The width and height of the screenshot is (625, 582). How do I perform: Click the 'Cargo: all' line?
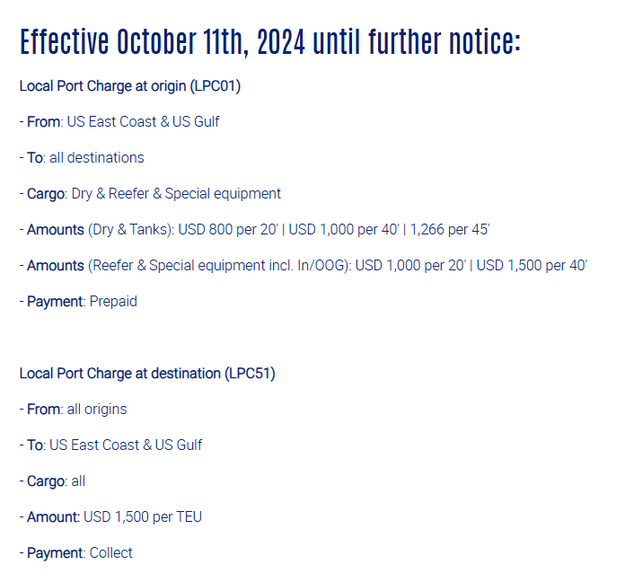click(x=52, y=481)
